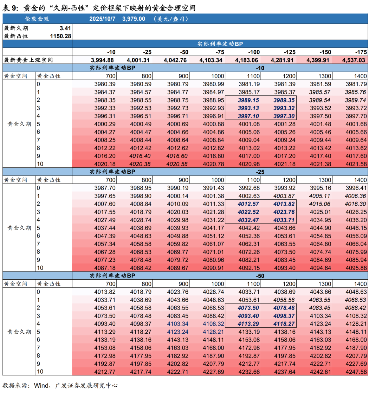The height and width of the screenshot is (393, 369).
Task: Select the cell showing 3,994.88
Action: coord(102,60)
